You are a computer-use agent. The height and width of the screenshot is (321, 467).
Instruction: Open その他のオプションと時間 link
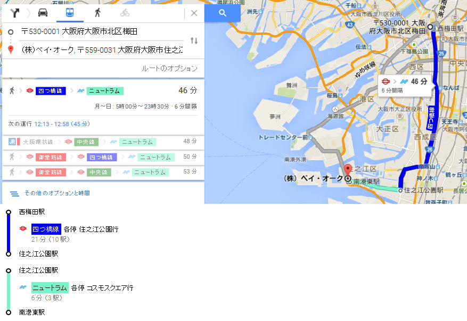[57, 193]
